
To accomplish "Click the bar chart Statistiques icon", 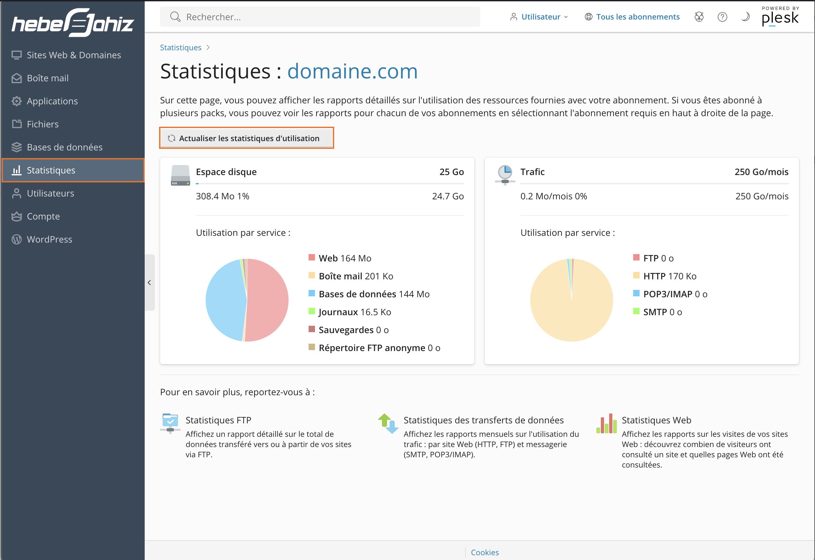I will [x=17, y=170].
